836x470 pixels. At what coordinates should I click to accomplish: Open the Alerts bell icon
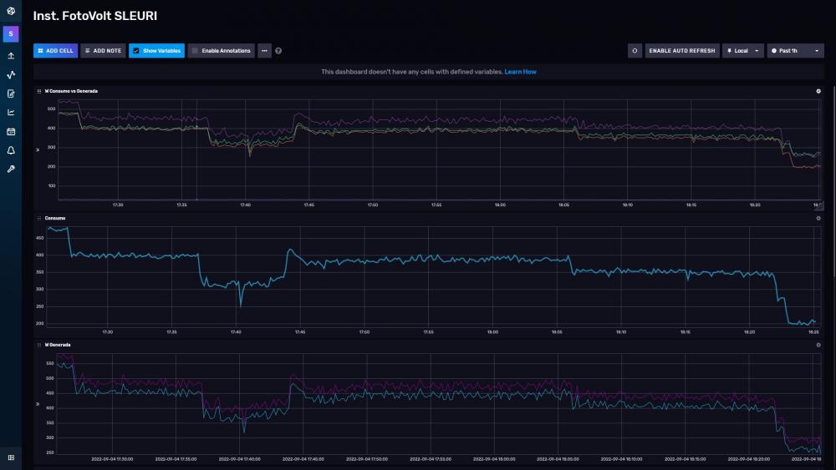(x=11, y=150)
